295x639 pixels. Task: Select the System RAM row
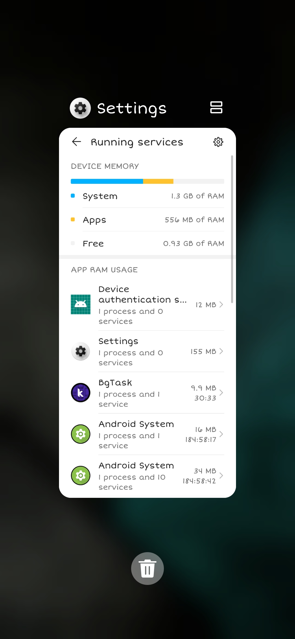pyautogui.click(x=147, y=196)
